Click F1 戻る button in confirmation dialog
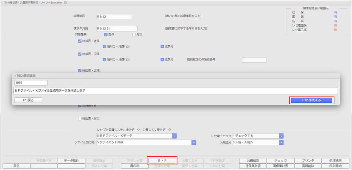Viewport: 352px width, 170px height. pos(29,100)
